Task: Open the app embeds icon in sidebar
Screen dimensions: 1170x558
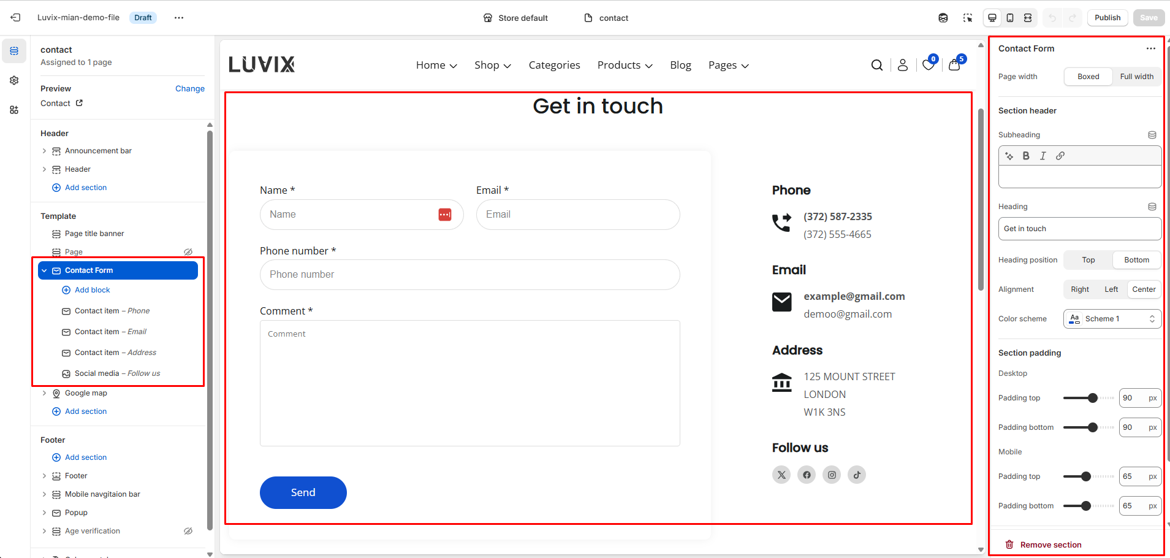Action: click(x=14, y=110)
